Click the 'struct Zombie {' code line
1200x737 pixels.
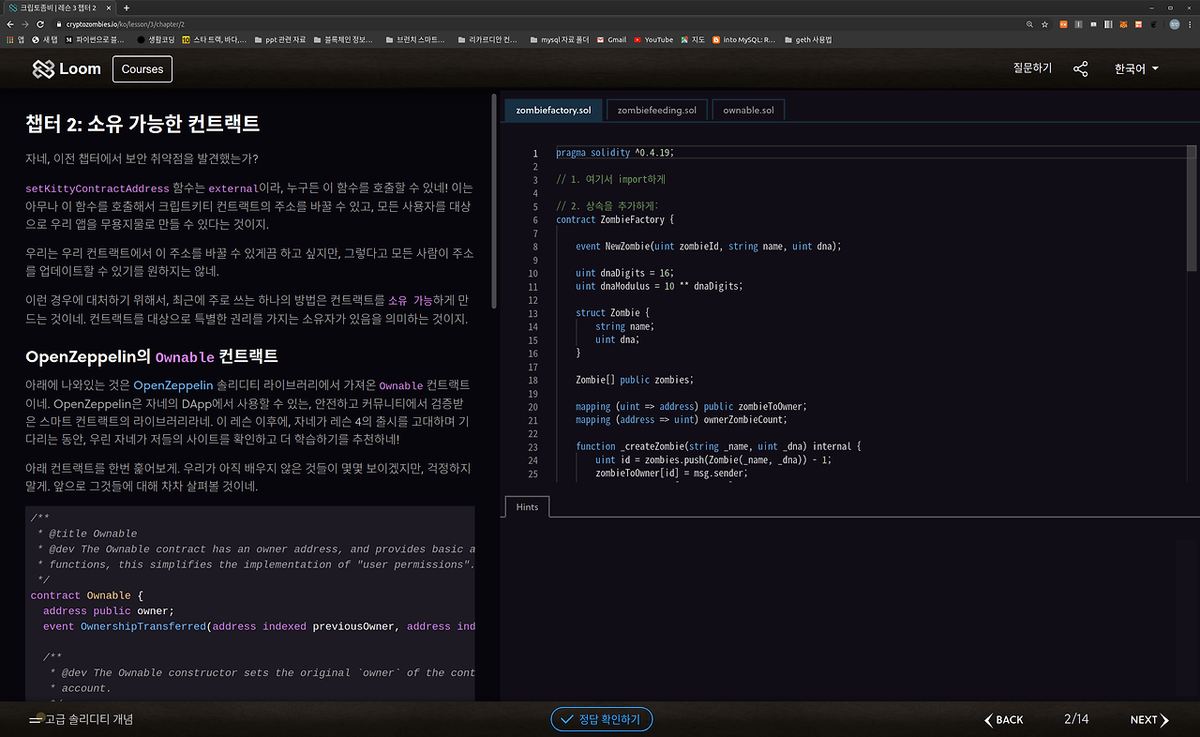point(613,313)
